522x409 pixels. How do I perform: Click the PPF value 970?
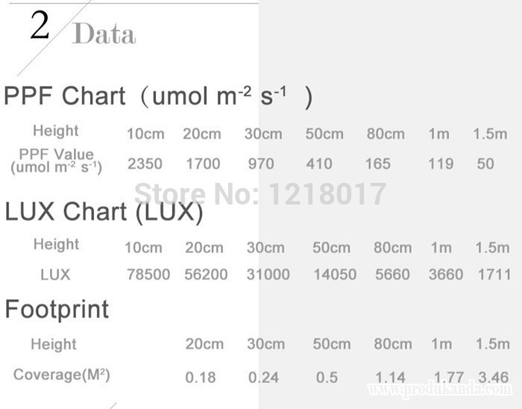(x=261, y=164)
